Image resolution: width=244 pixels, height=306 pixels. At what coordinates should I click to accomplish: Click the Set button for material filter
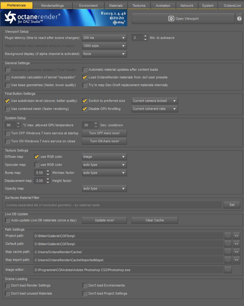click(x=232, y=205)
